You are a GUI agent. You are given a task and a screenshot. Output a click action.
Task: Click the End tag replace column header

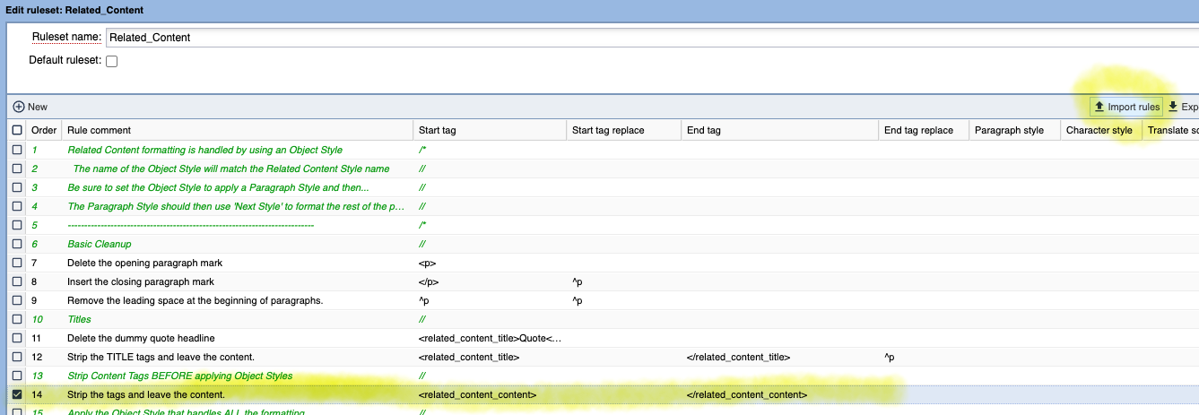[x=918, y=131]
